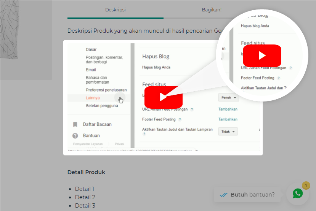
Task: Select Dasar in the settings sidebar
Action: (x=91, y=49)
